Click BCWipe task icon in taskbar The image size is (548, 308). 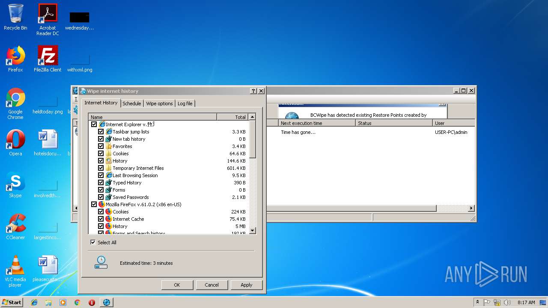107,302
